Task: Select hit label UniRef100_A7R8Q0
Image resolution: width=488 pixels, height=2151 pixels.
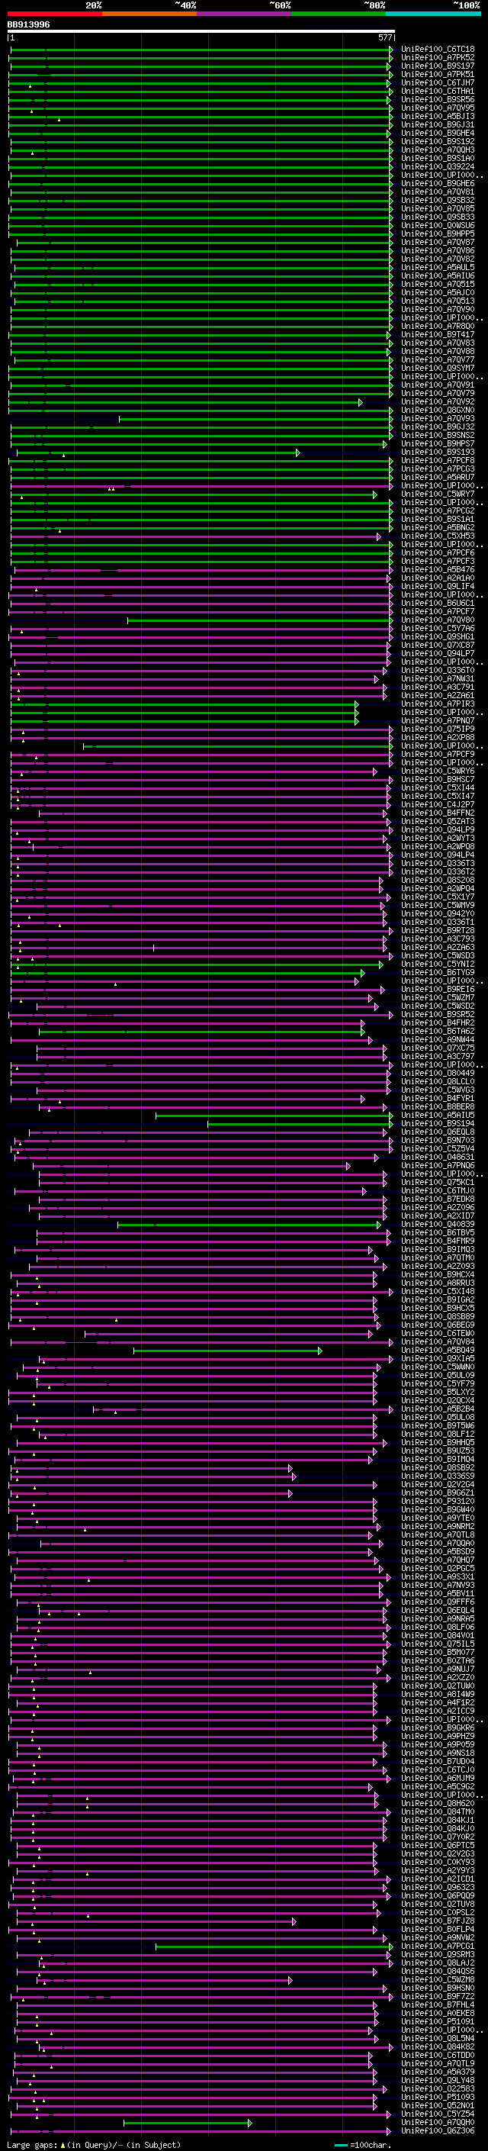Action: pyautogui.click(x=438, y=327)
